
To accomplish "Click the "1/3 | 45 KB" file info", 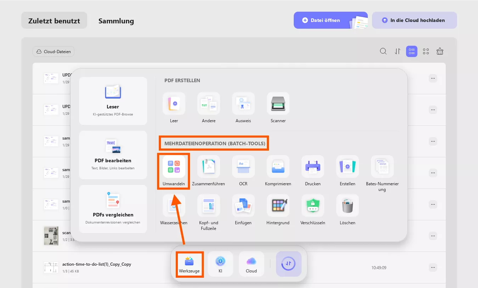I will [x=71, y=271].
